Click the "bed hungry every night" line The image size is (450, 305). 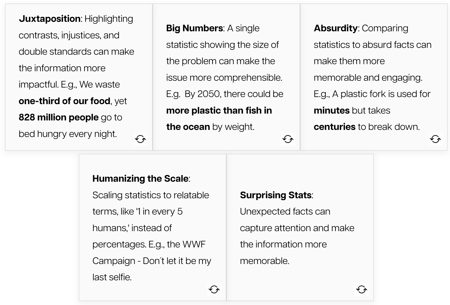tap(68, 134)
